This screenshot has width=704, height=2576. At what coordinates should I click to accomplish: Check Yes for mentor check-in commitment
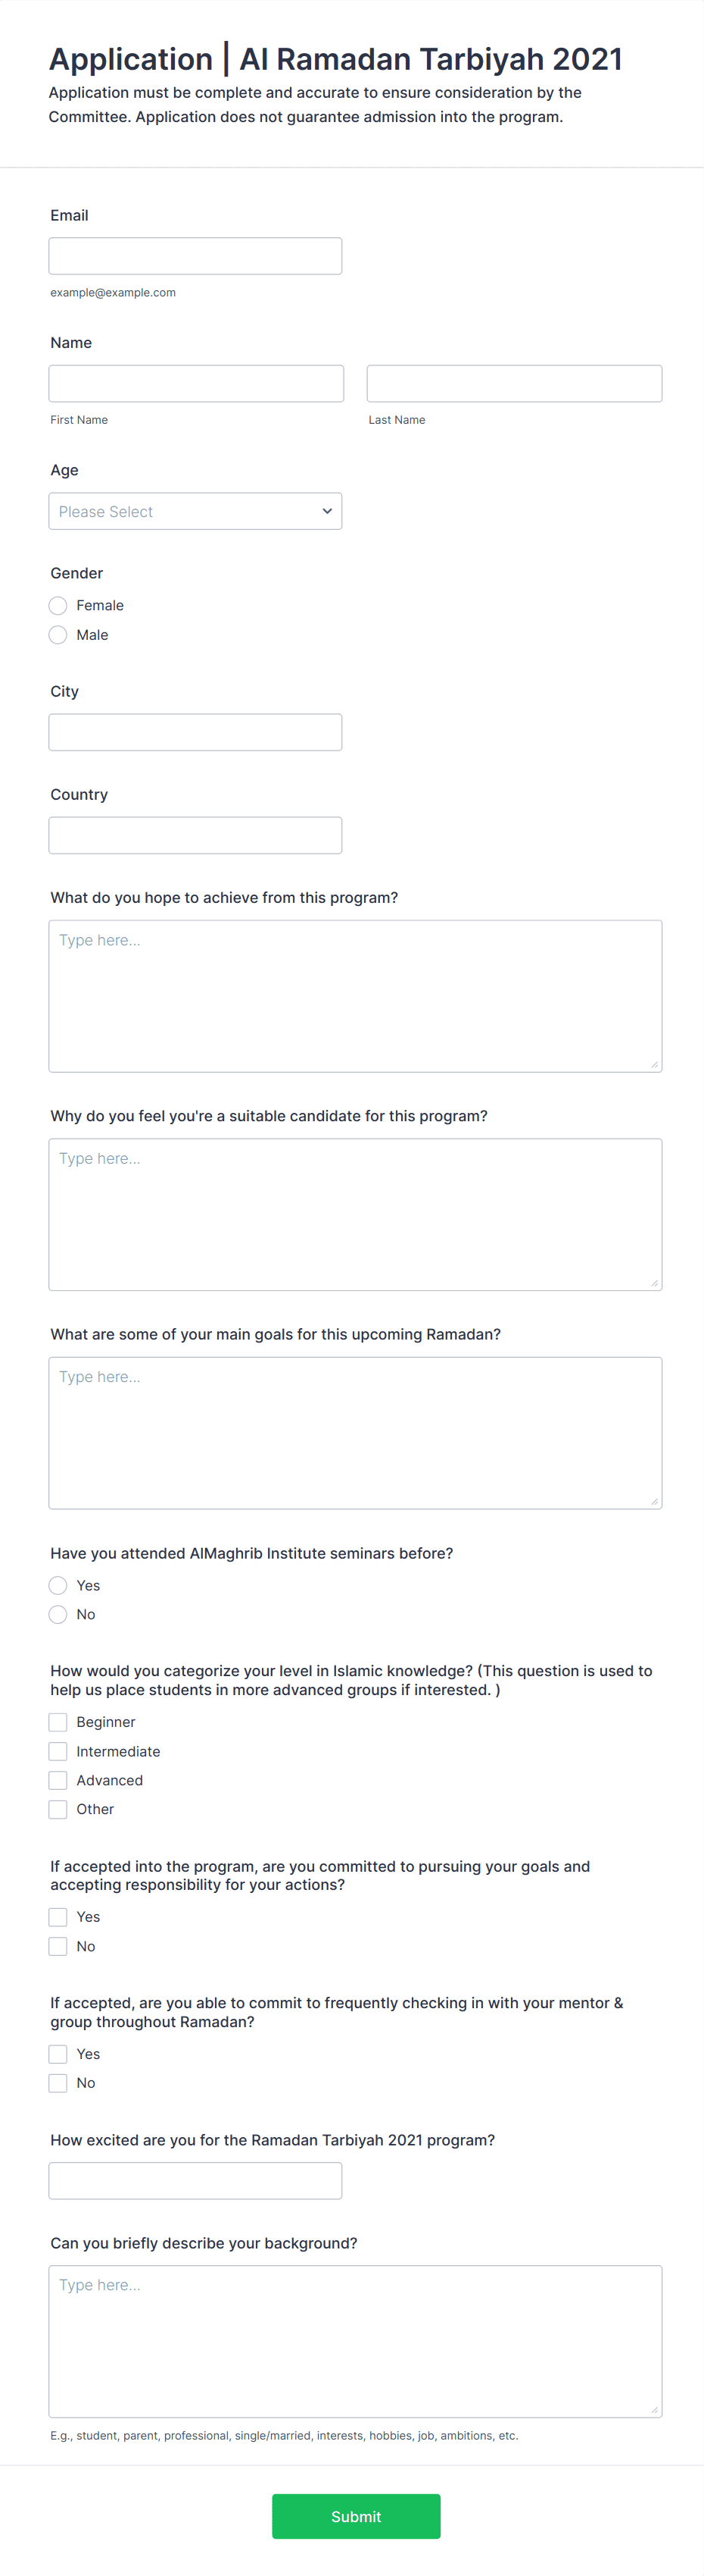tap(58, 2054)
